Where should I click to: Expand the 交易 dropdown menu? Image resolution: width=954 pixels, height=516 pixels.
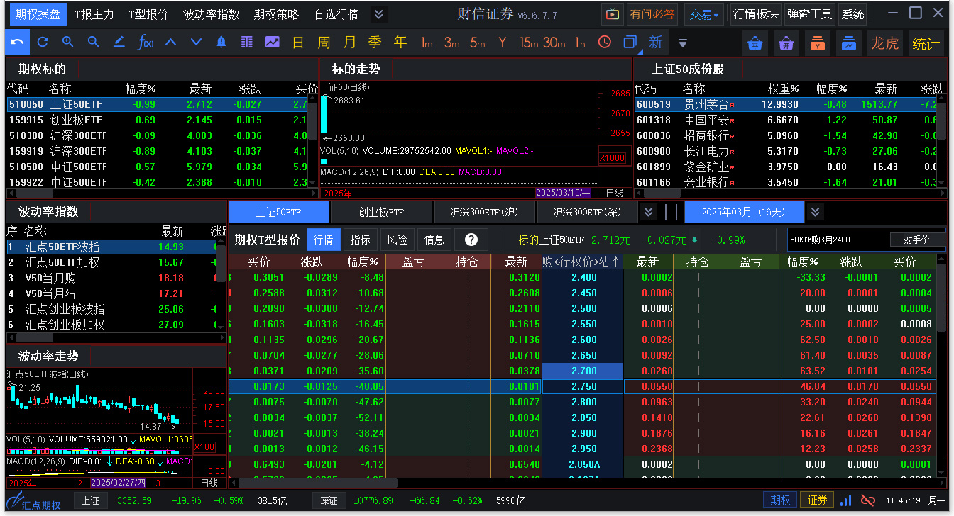click(703, 13)
